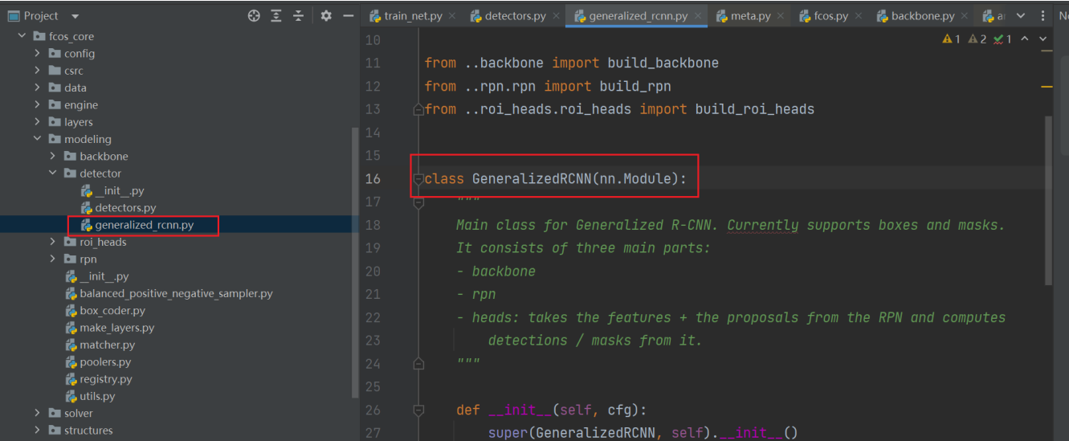
Task: Click the weak warning count indicator
Action: (977, 39)
